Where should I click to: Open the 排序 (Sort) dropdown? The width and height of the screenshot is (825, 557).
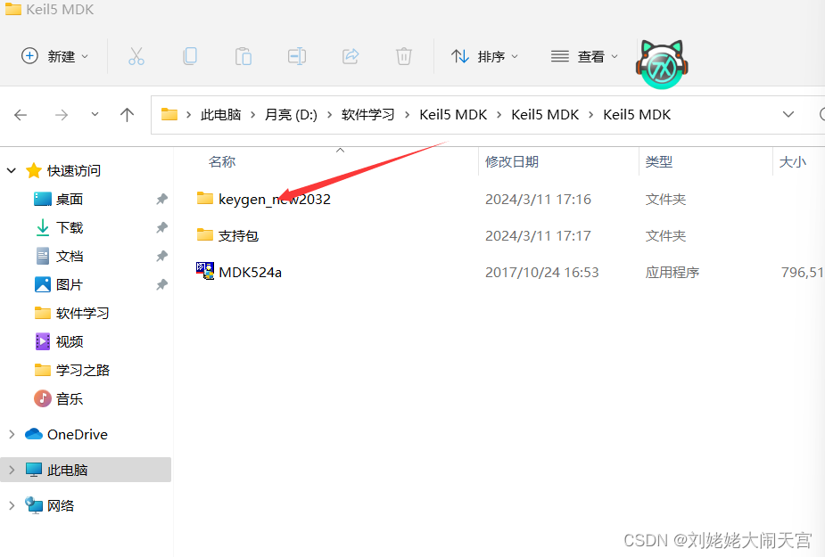tap(484, 56)
